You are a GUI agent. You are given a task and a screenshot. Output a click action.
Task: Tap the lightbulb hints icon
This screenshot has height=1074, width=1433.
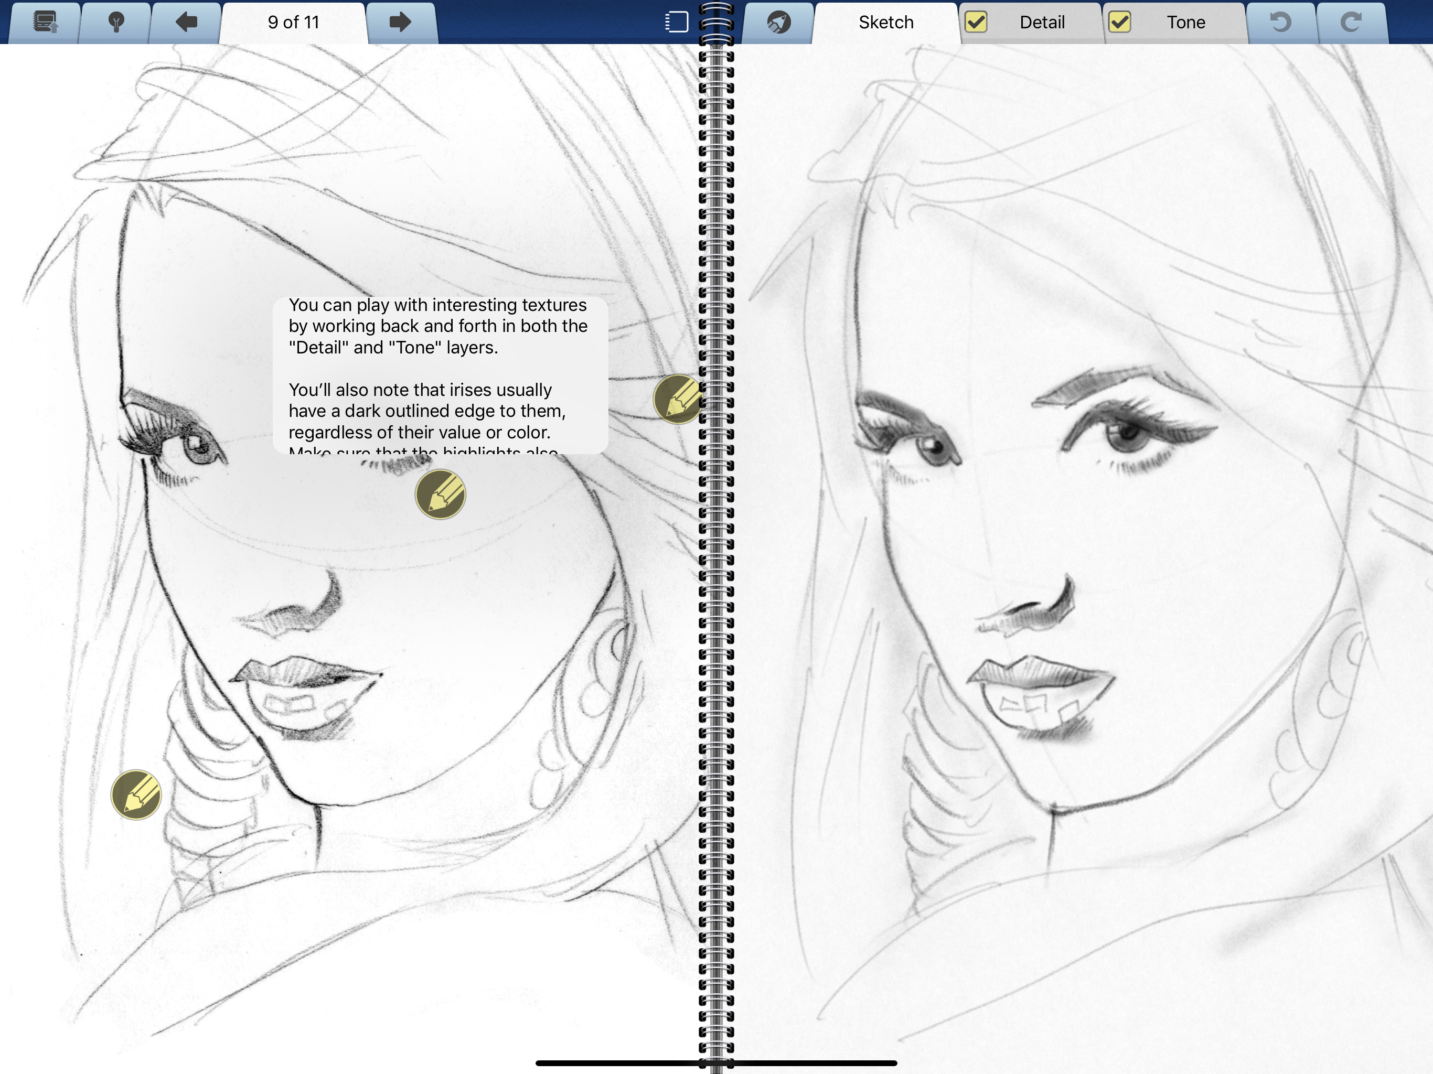116,23
